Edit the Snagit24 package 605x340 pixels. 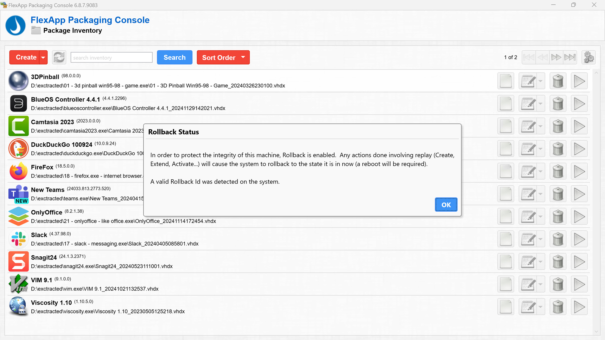(528, 262)
